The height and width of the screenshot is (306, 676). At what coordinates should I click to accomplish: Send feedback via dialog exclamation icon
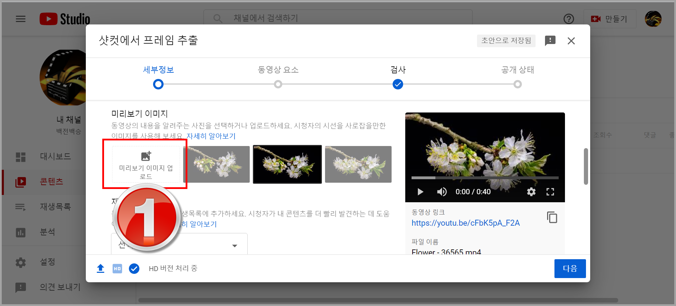pos(550,41)
